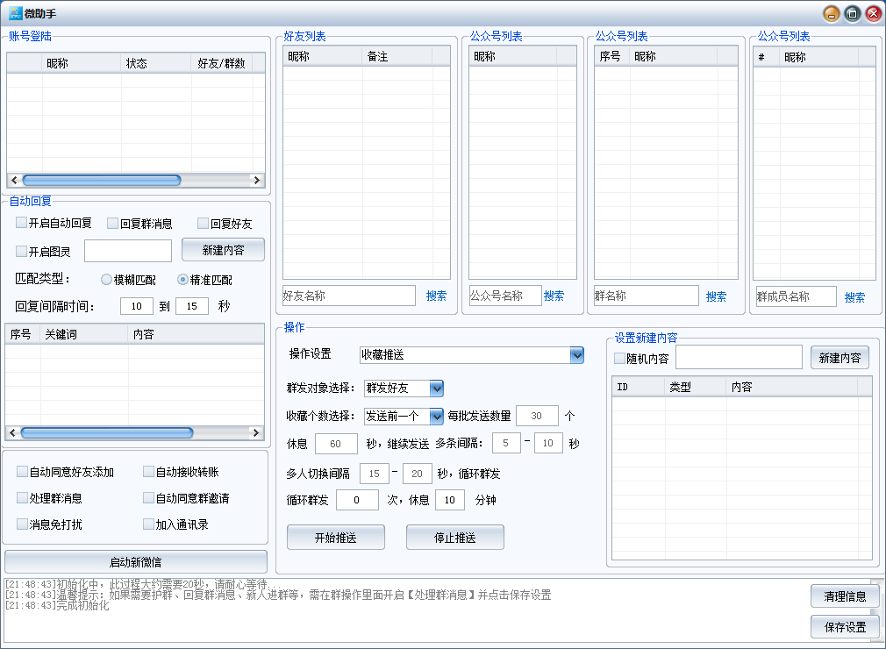The width and height of the screenshot is (886, 649).
Task: Click the orange minimize window icon
Action: (831, 13)
